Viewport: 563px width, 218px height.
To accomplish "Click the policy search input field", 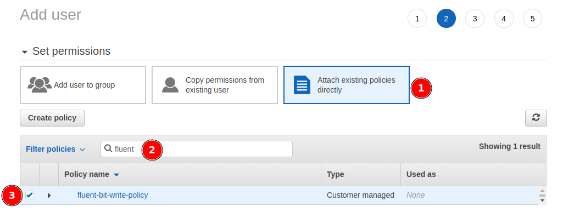I will tap(197, 148).
